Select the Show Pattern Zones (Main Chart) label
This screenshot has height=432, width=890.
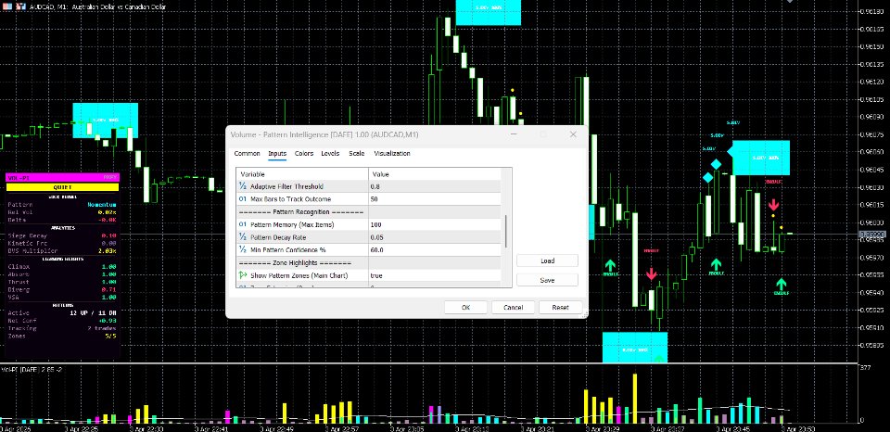click(299, 275)
